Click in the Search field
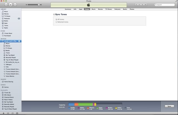 click(165, 5)
